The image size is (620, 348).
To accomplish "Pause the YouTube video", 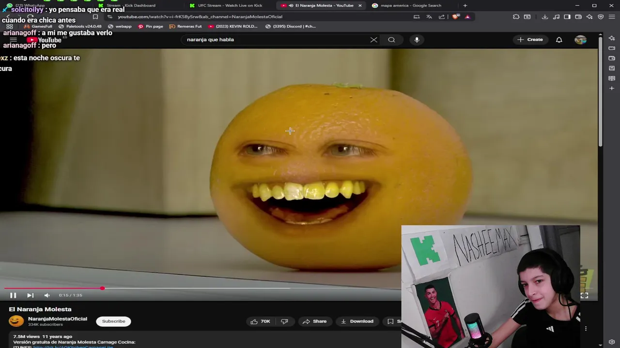I will point(13,295).
